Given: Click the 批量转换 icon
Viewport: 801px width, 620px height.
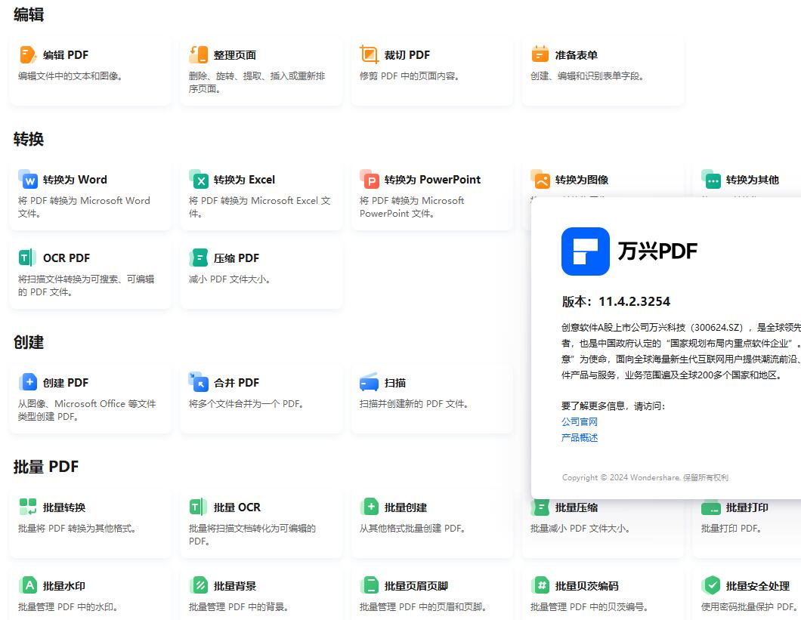Looking at the screenshot, I should [28, 507].
